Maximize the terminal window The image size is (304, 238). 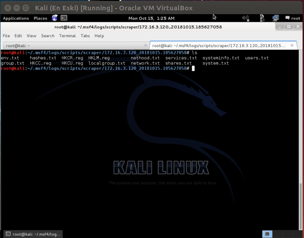[x=289, y=27]
